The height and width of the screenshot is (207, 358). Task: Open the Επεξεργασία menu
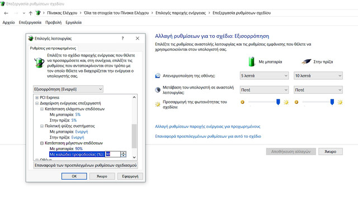pos(30,22)
